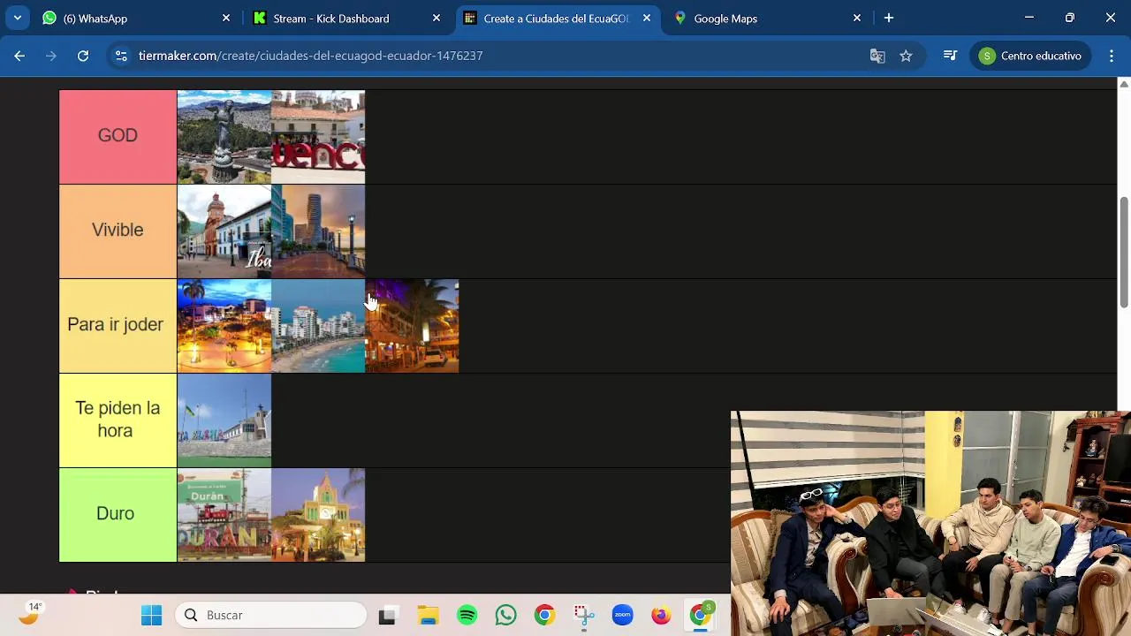Bookmark this page with the star icon
Screen dimensions: 1131x636
(906, 56)
